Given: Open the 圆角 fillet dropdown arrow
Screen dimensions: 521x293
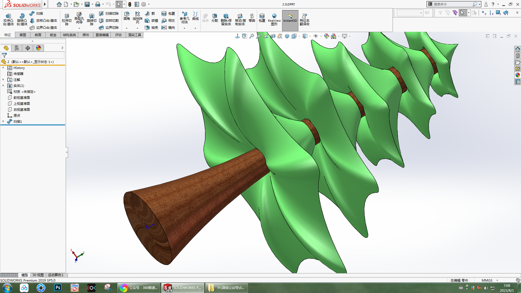Looking at the screenshot, I should [x=127, y=28].
